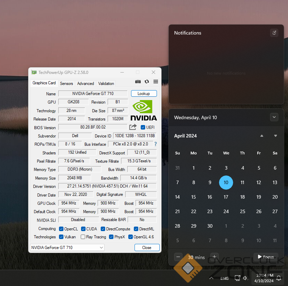Click the Wednesday, April 10 date header
288x286 pixels.
coord(196,117)
